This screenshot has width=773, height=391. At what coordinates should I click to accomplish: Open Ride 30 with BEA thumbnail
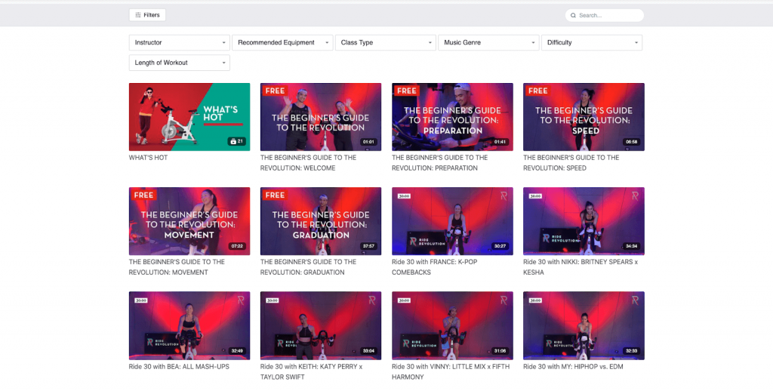coord(189,325)
